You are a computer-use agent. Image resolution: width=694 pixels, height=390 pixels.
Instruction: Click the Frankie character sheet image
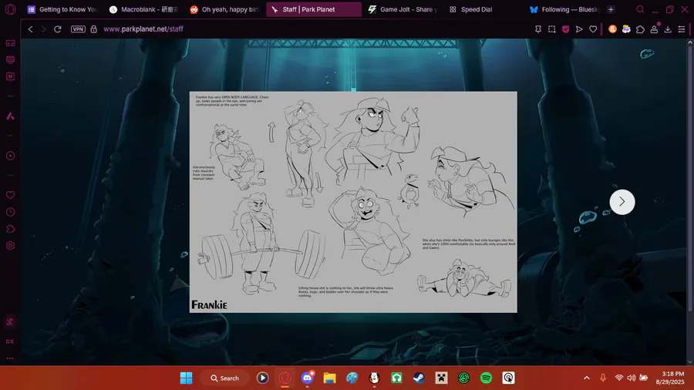pyautogui.click(x=353, y=202)
